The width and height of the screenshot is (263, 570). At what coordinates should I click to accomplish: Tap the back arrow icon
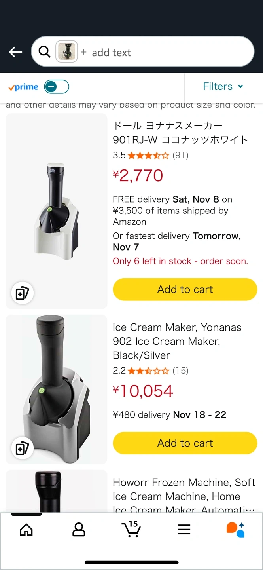pos(15,52)
